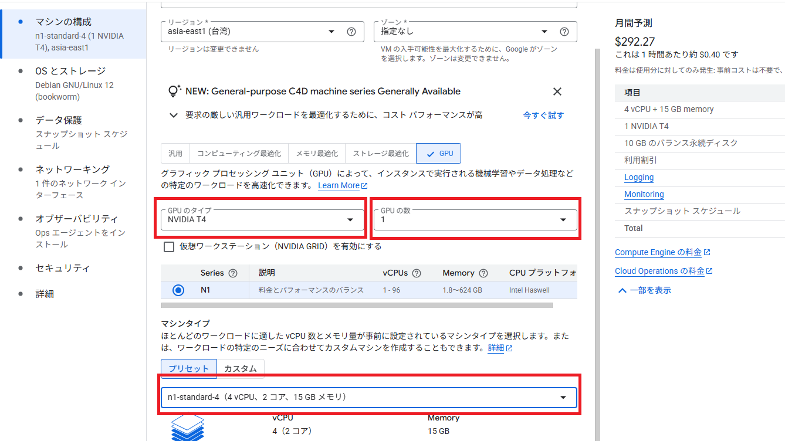Click the checkmark icon on GPU tab
Screen dimensions: 785x441
431,154
